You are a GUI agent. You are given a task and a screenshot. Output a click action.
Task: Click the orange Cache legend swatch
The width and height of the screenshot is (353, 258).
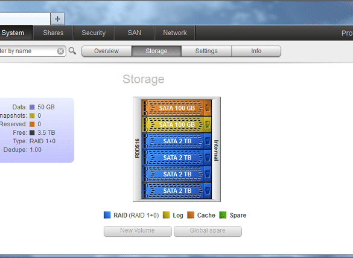pos(191,215)
